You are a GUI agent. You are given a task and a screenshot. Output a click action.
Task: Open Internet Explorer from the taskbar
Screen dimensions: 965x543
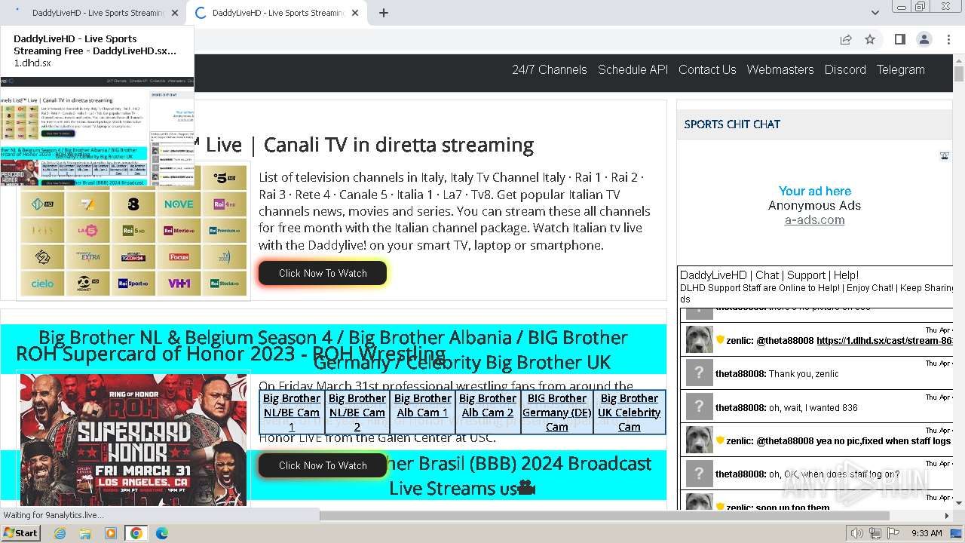(60, 533)
